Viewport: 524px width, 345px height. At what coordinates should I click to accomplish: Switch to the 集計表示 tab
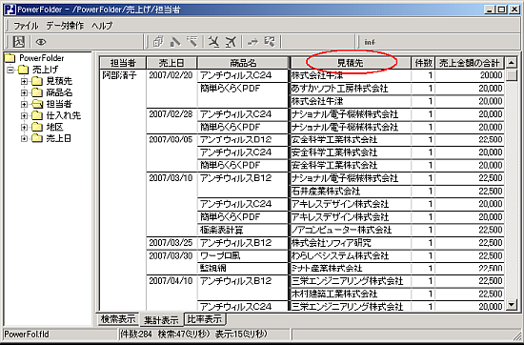click(x=161, y=320)
